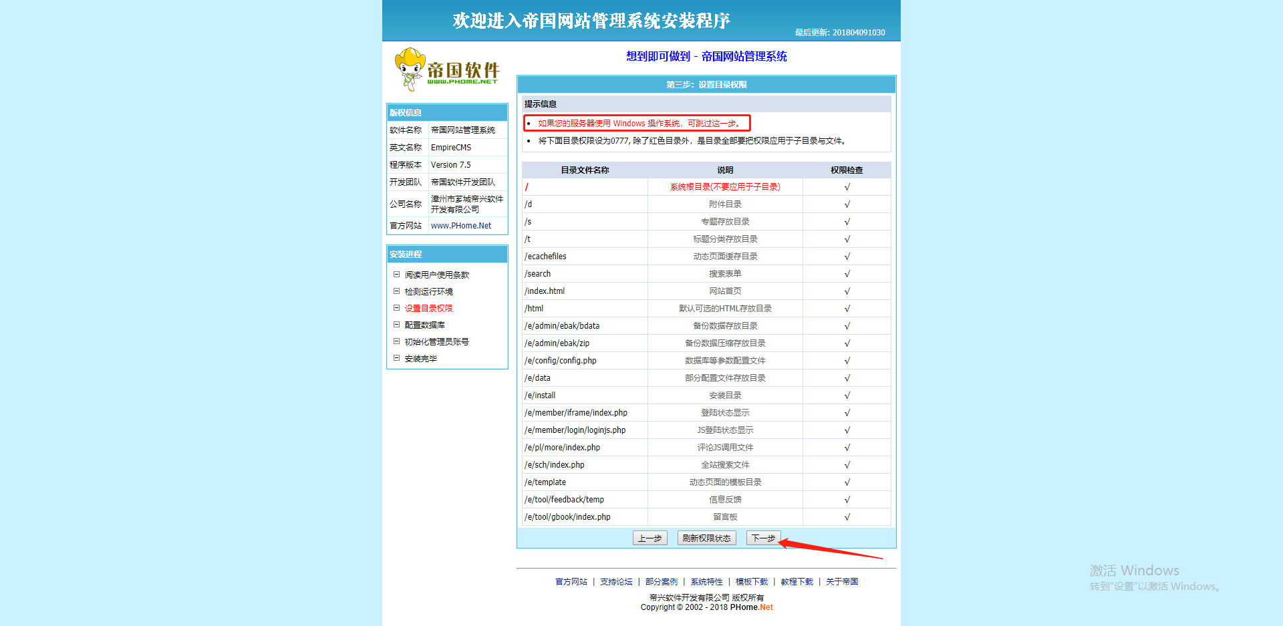This screenshot has width=1283, height=626.
Task: Click the 关于帝国 footer link
Action: (841, 581)
